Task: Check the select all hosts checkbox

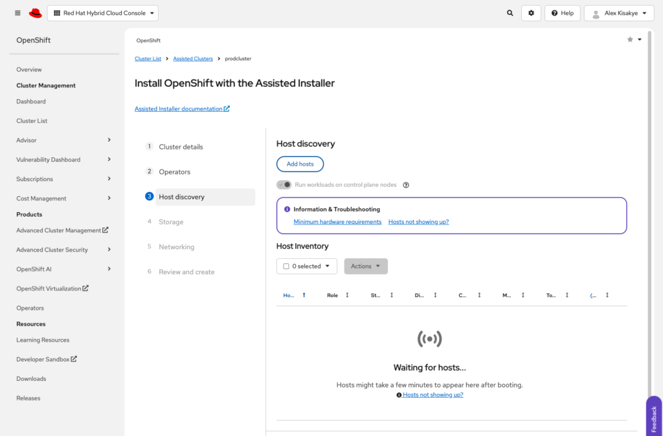Action: [x=286, y=267]
